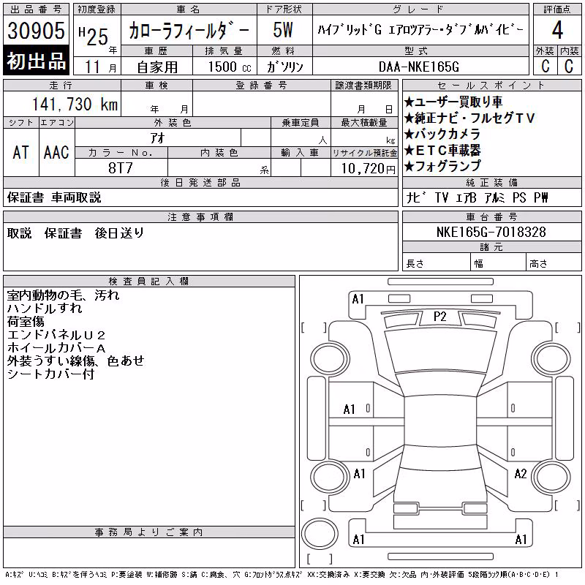Viewport: 585px width, 585px height.
Task: Click the spare tire circle in the diagram
Action: (x=320, y=533)
